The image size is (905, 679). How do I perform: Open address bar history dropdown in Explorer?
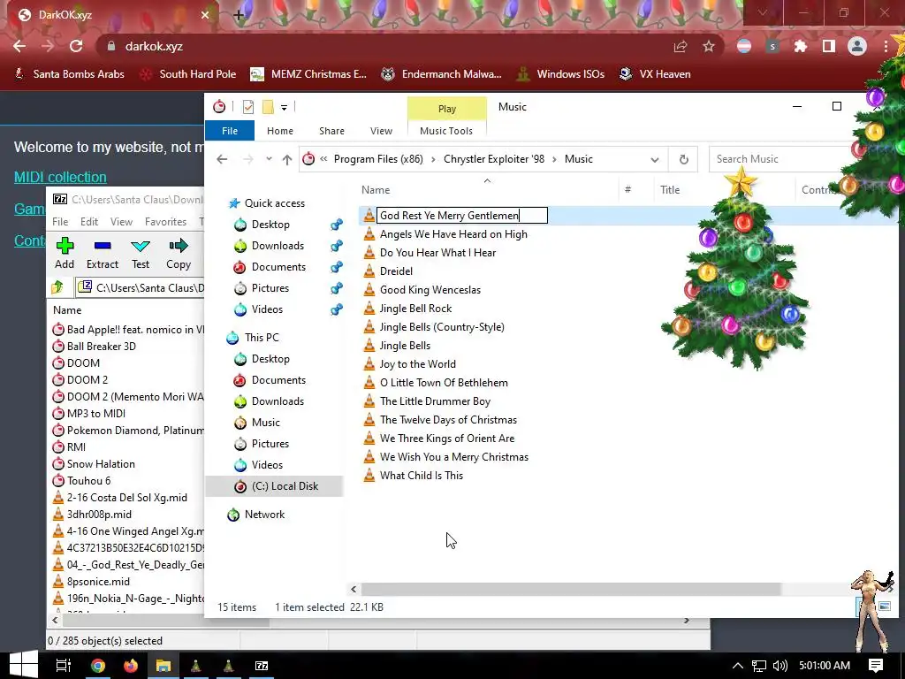pyautogui.click(x=655, y=159)
